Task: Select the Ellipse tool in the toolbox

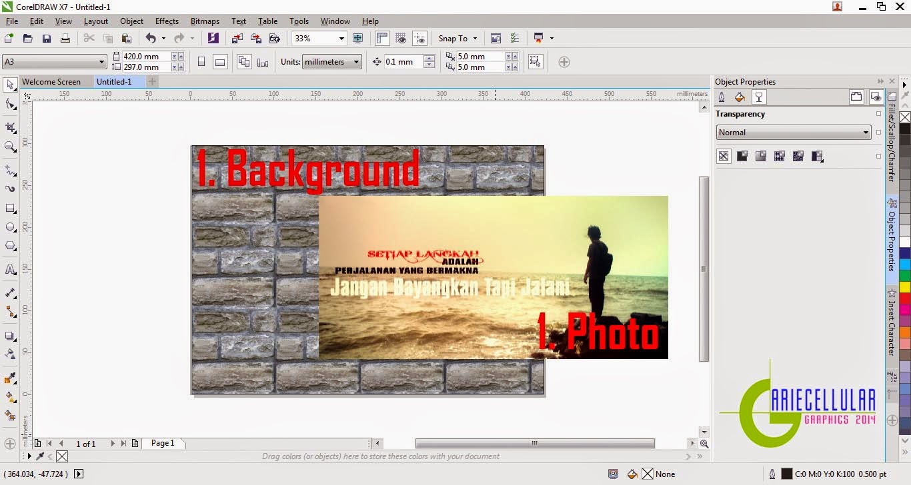Action: click(10, 227)
